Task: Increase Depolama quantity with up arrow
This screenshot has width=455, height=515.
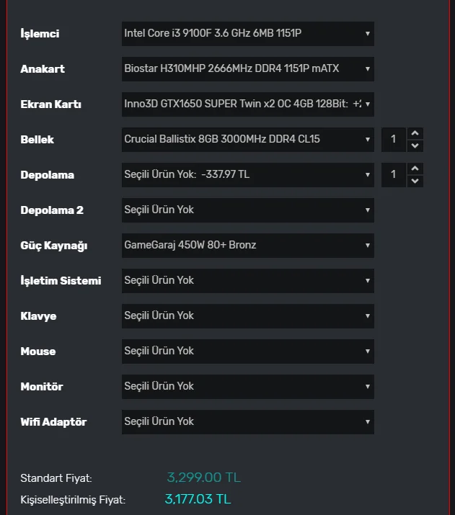Action: pos(415,169)
